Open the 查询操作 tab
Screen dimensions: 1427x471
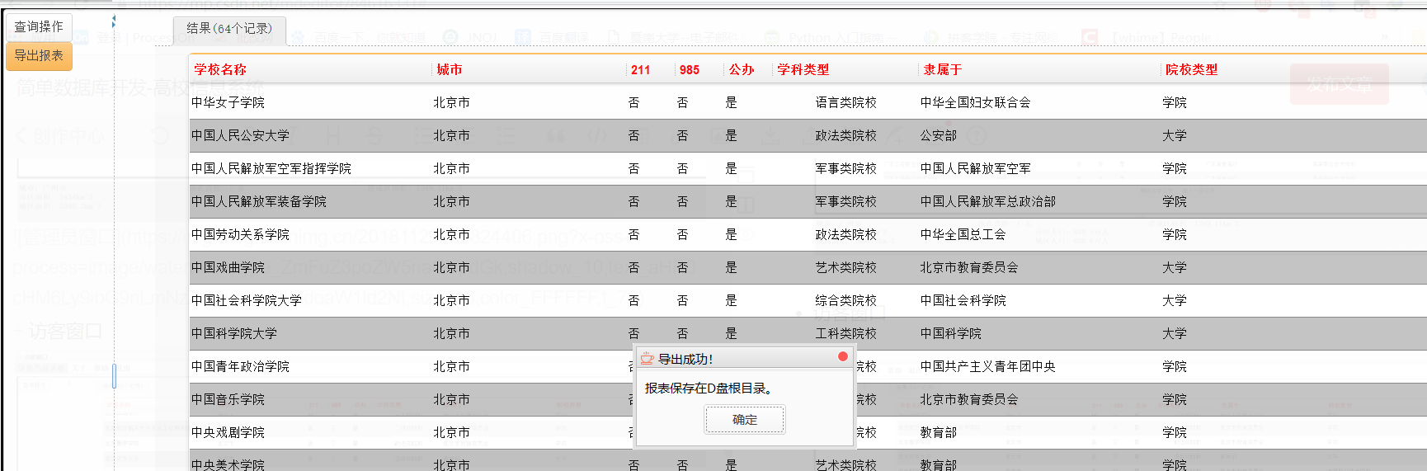click(x=39, y=27)
